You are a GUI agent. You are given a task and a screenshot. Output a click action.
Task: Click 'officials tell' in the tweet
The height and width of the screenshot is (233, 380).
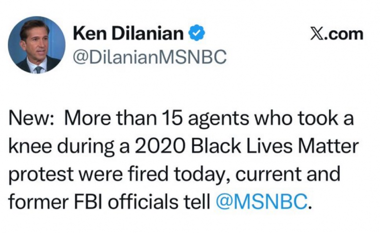159,201
